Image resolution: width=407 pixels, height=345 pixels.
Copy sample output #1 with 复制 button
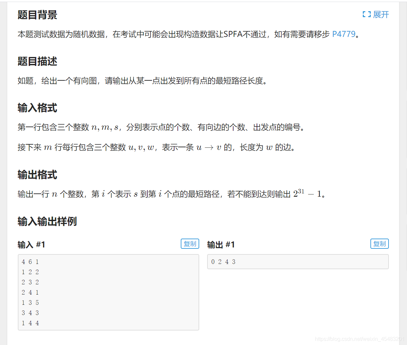(x=380, y=244)
